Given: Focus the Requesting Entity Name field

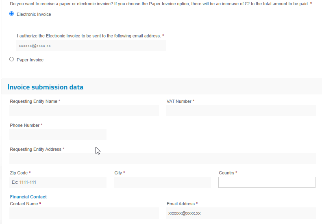Looking at the screenshot, I should tap(84, 111).
